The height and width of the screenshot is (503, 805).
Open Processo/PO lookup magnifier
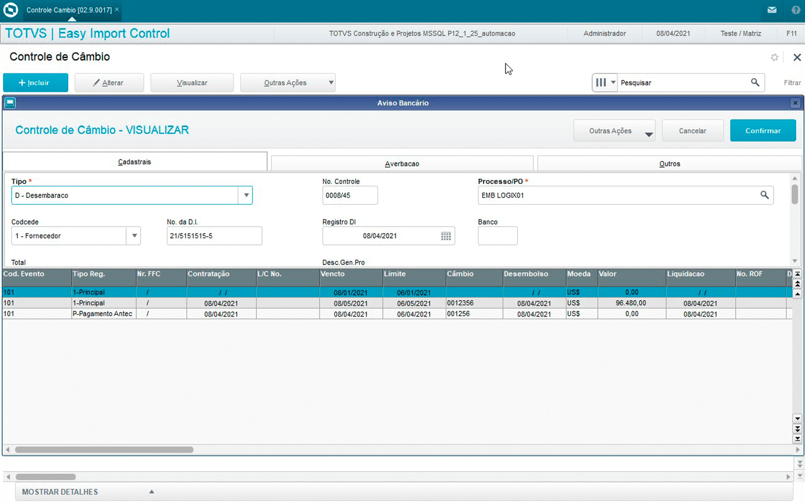[x=764, y=195]
